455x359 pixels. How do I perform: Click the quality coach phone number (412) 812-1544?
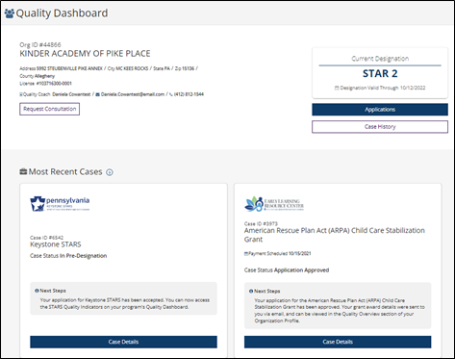click(189, 94)
